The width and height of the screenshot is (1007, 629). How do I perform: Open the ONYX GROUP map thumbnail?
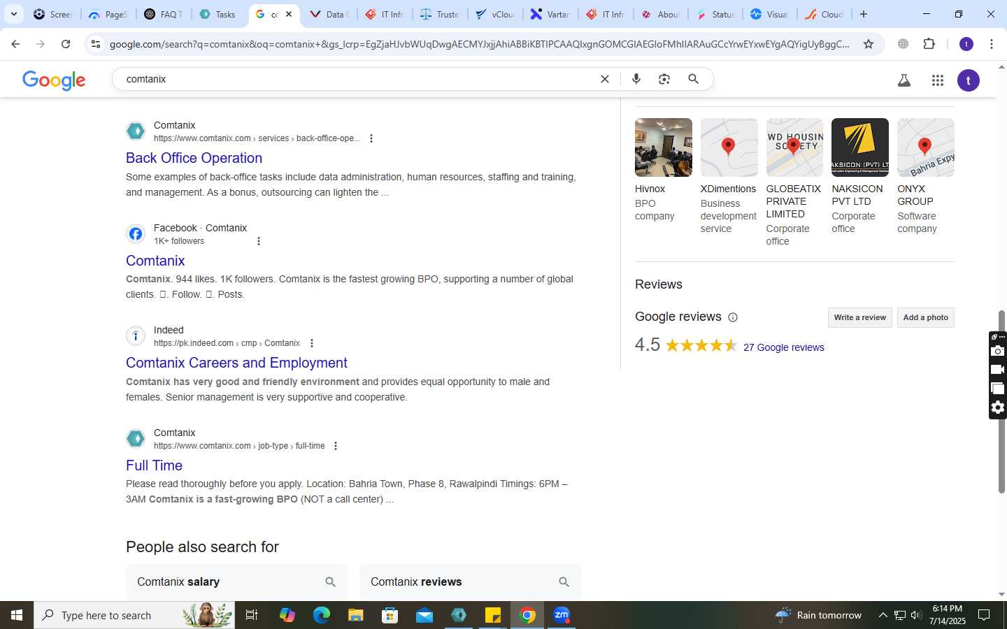pos(925,147)
